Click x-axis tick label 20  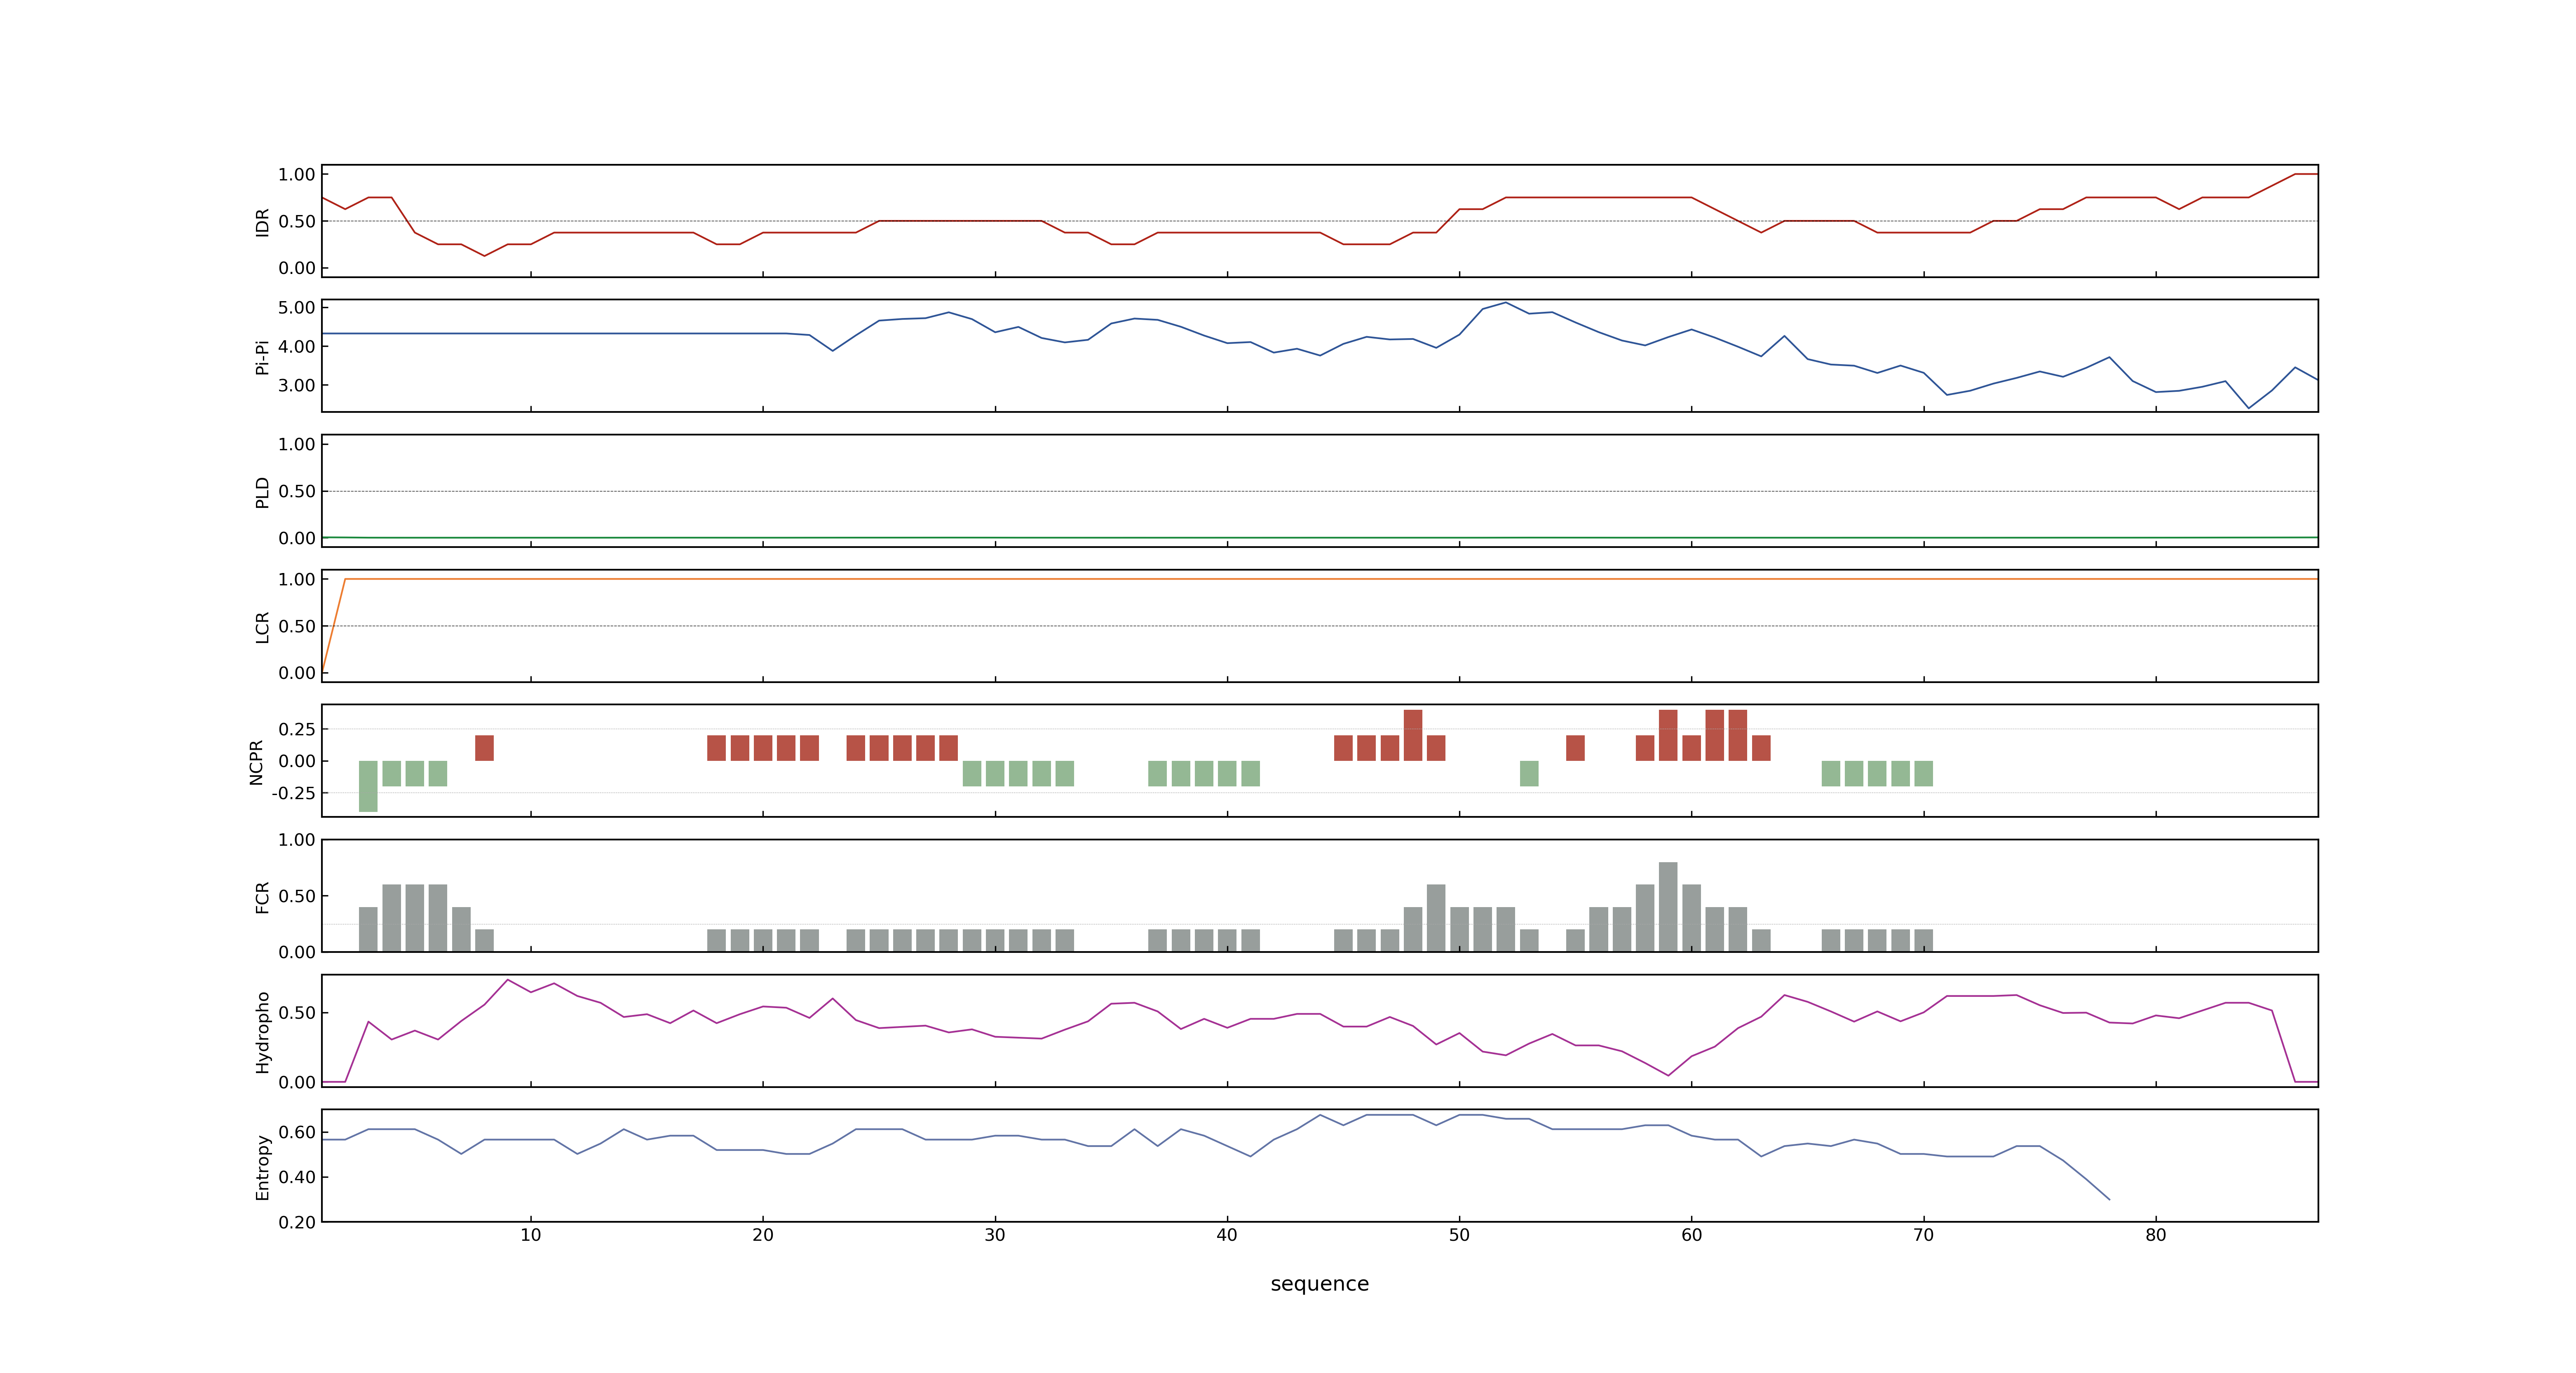pyautogui.click(x=763, y=1235)
